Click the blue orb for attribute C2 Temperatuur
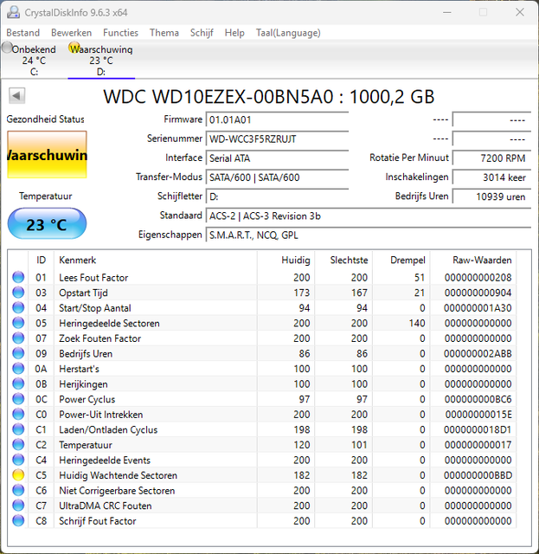Viewport: 539px width, 554px height. coord(18,444)
